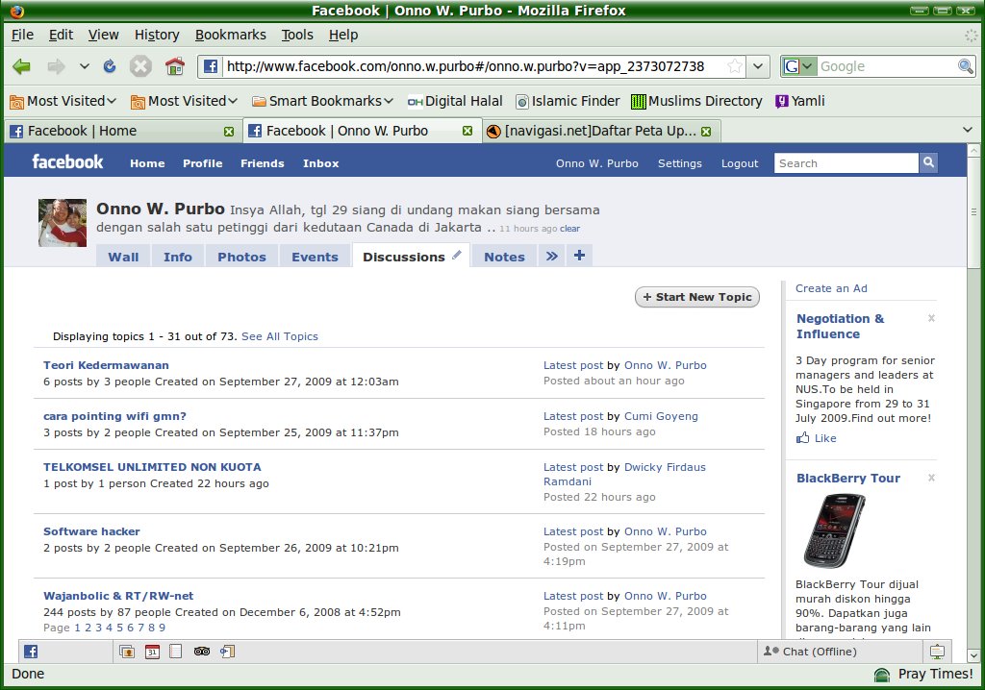Click the Firefox Home toolbar icon
This screenshot has width=985, height=690.
[174, 66]
